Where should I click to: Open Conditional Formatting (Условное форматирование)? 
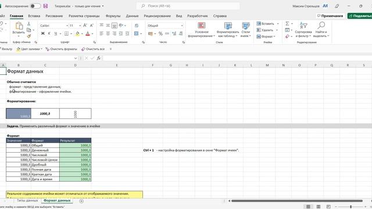point(202,30)
